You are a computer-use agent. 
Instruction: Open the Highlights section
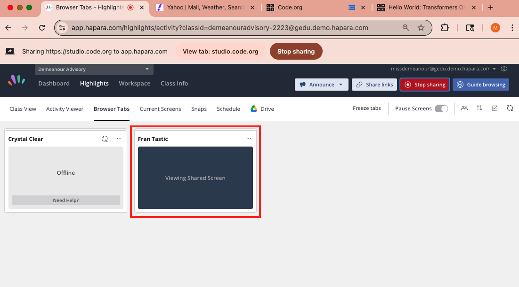click(x=94, y=84)
